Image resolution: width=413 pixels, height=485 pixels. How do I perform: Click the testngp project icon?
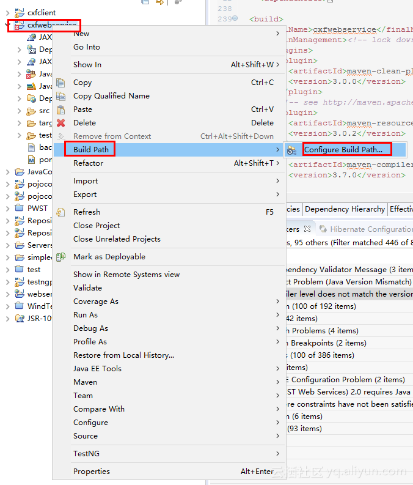pos(20,282)
